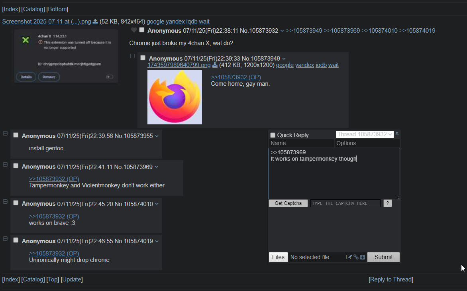Hide reply No.105874019 with minus icon
467x291 pixels.
[x=5, y=238]
